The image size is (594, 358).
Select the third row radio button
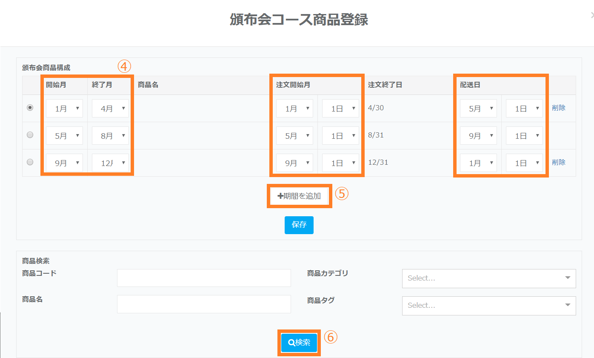[x=30, y=162]
